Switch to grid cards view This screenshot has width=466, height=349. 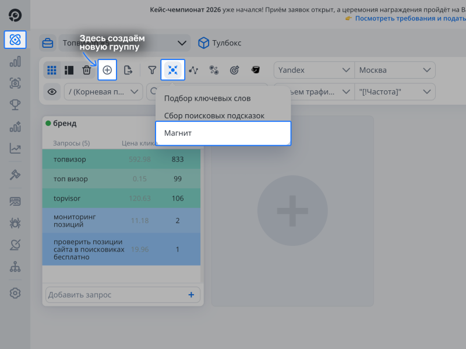point(52,70)
